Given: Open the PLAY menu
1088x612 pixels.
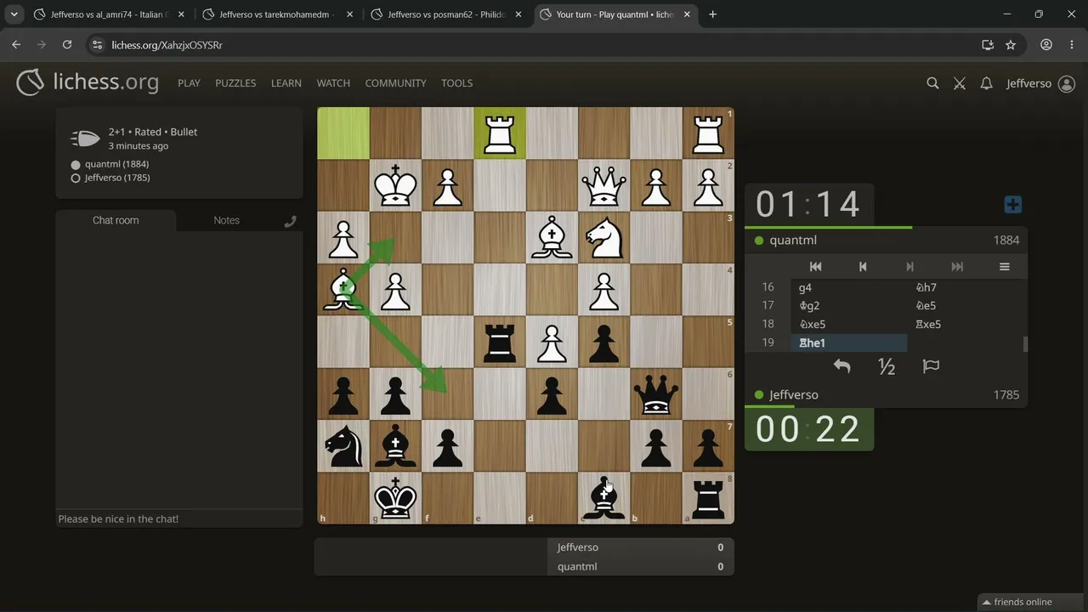Looking at the screenshot, I should (189, 83).
